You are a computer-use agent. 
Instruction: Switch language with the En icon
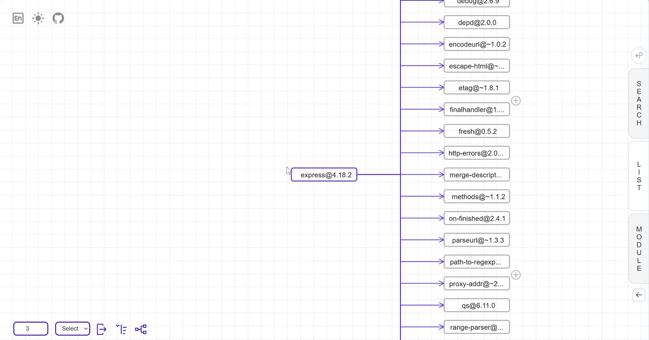18,18
